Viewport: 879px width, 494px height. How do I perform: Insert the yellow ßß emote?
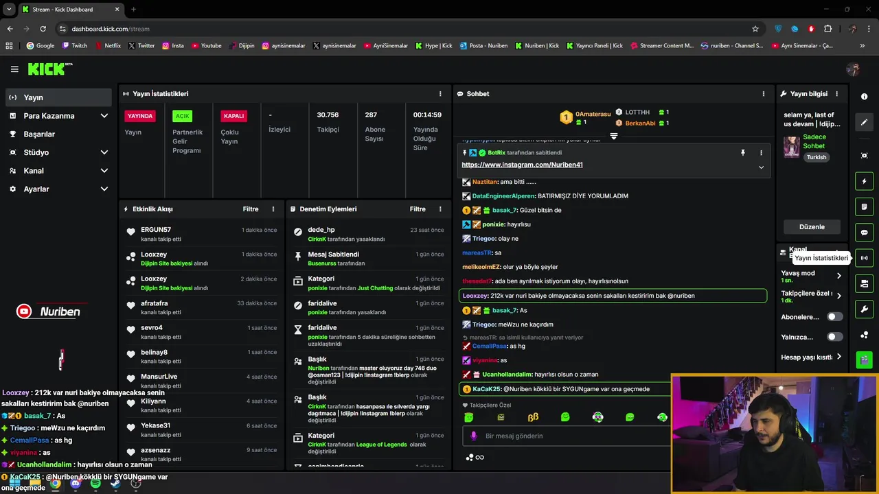point(533,417)
